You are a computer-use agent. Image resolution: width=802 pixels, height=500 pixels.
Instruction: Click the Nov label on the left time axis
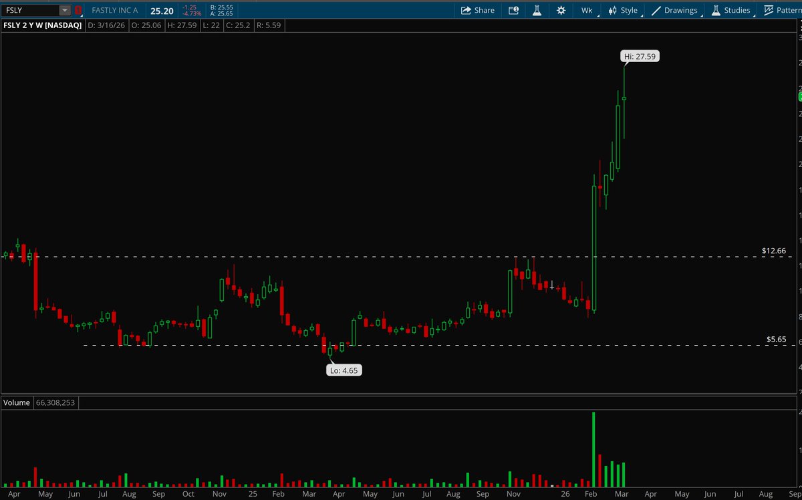click(218, 494)
